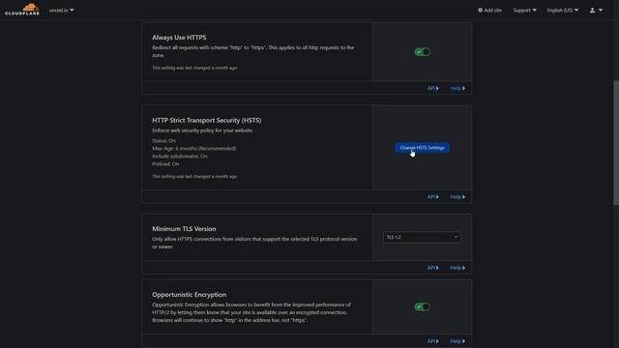The width and height of the screenshot is (619, 348).
Task: Click Add site link
Action: point(490,11)
